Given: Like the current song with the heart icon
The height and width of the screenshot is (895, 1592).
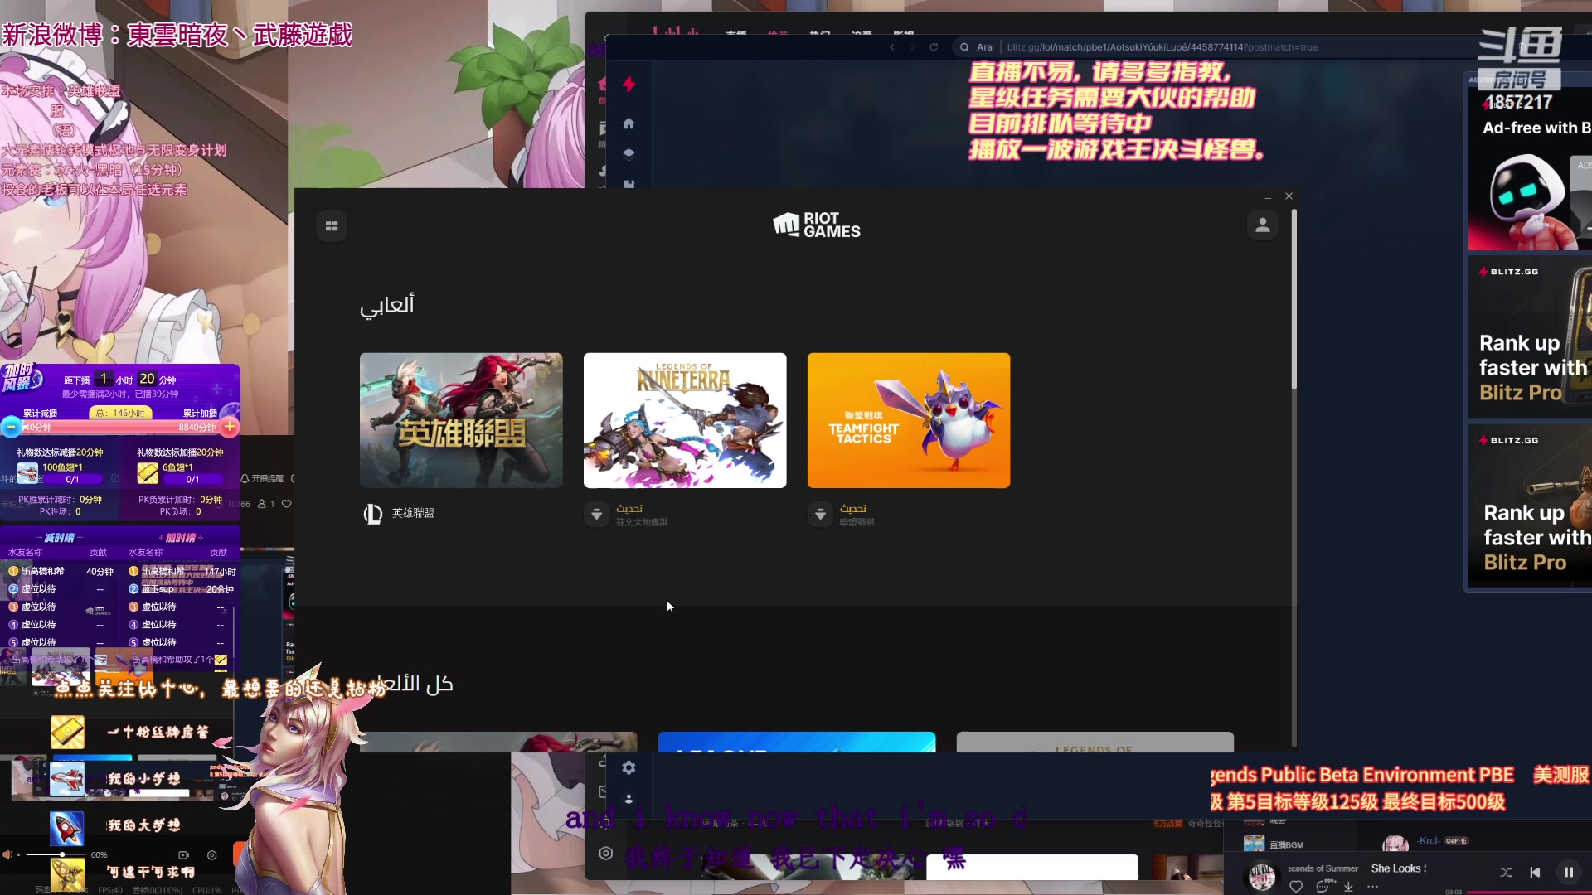Looking at the screenshot, I should (x=1296, y=887).
